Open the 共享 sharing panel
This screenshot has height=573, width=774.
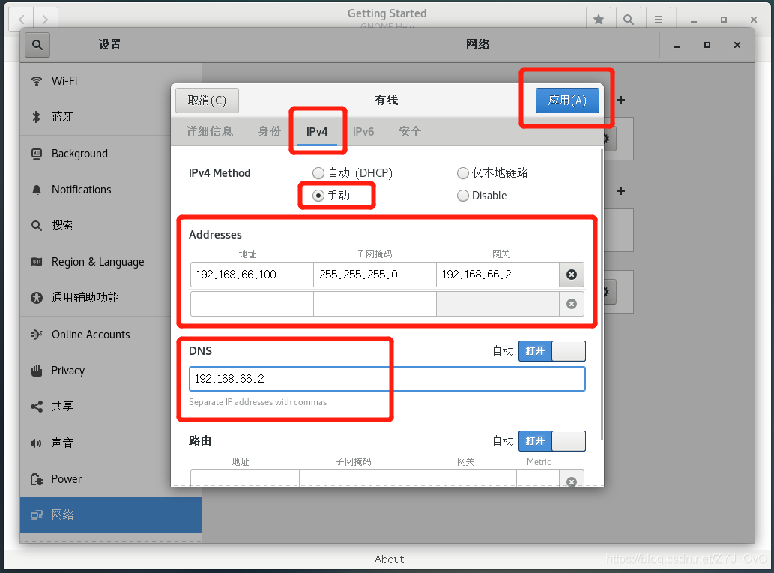(111, 406)
